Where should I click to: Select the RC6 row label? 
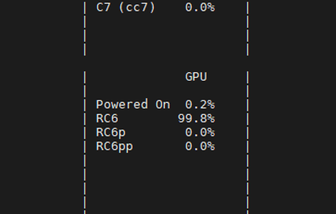click(x=107, y=118)
